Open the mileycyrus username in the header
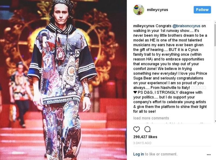The width and height of the screenshot is (216, 160). tap(157, 10)
